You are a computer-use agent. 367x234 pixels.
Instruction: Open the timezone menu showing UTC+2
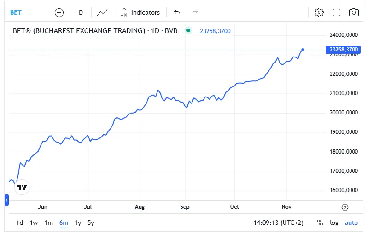click(x=278, y=223)
